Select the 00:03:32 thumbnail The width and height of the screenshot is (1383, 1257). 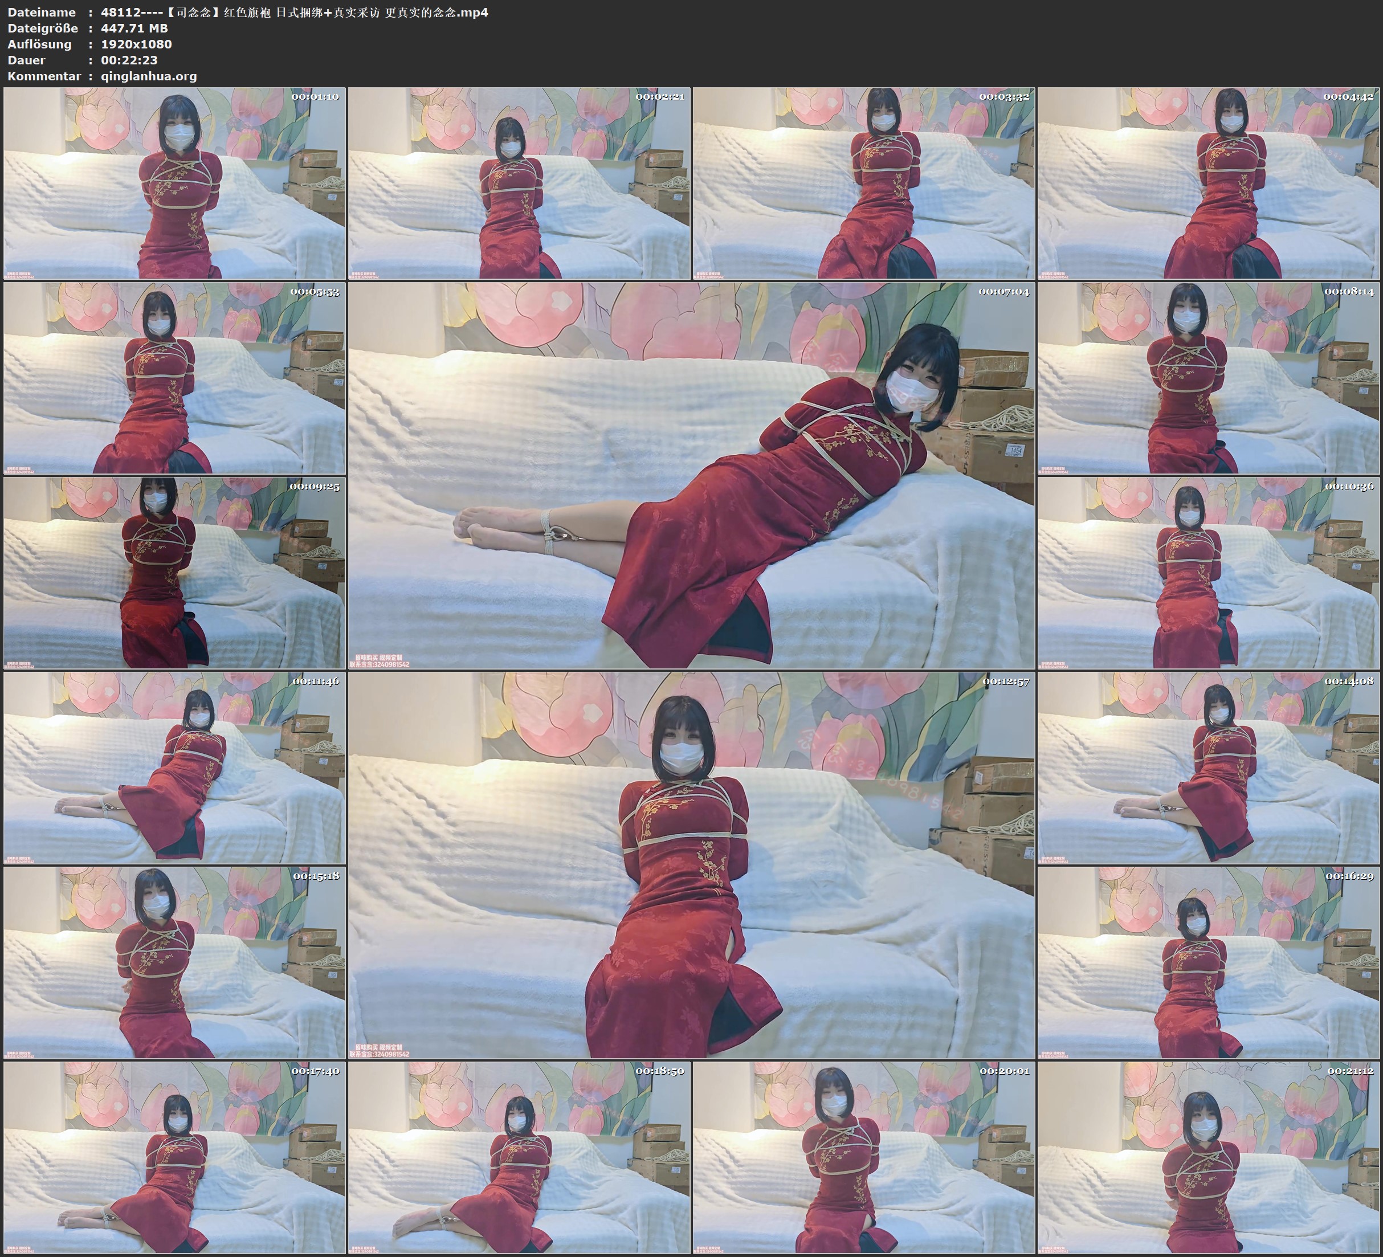(864, 182)
